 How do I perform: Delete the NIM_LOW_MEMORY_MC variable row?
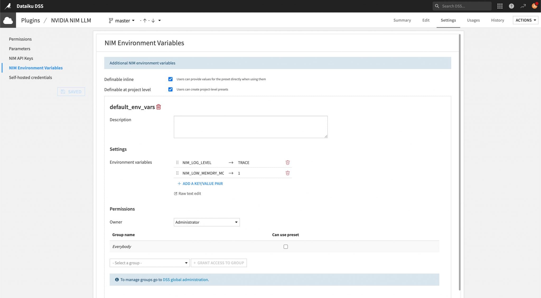pos(287,173)
